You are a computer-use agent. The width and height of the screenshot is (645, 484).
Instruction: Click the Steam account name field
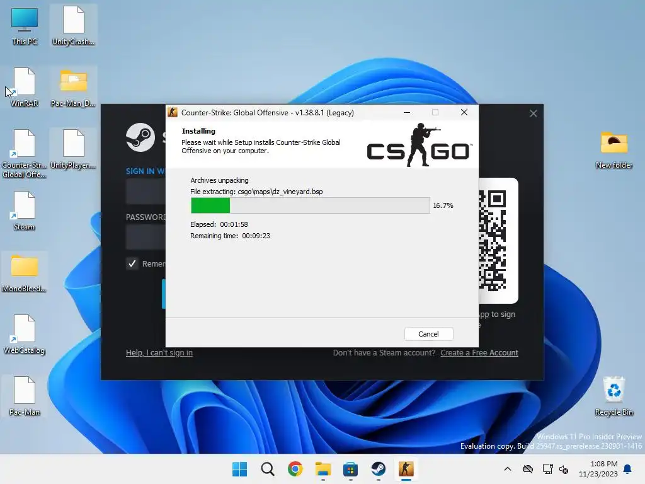pos(146,192)
